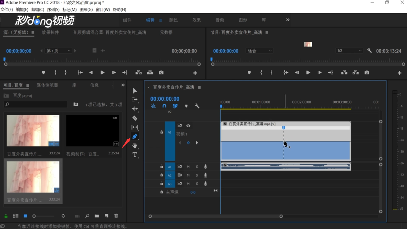The width and height of the screenshot is (407, 229).
Task: Enable voice-over record on A1
Action: [205, 167]
